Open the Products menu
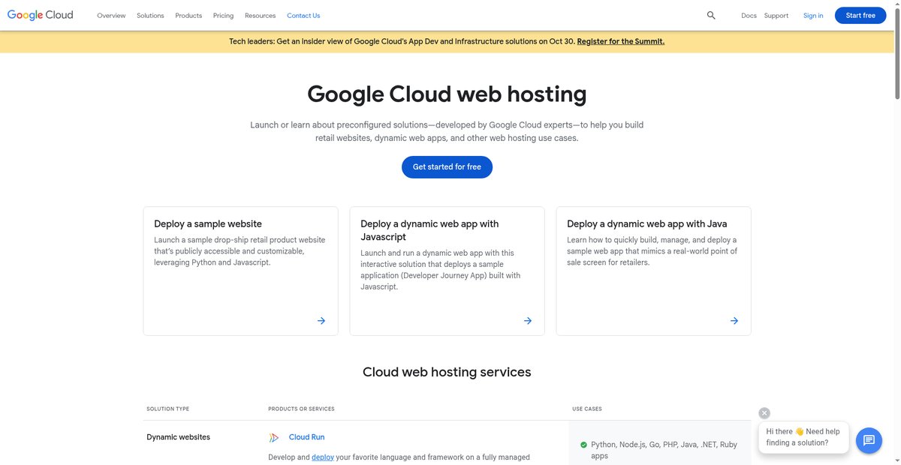 tap(188, 16)
